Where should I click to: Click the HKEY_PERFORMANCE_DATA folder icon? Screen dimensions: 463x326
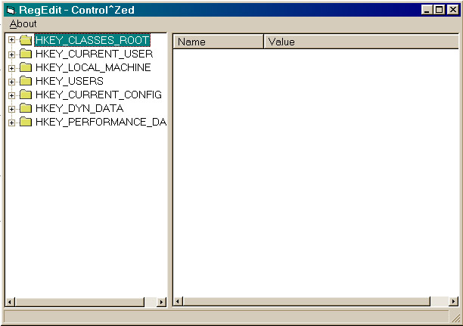pos(26,122)
